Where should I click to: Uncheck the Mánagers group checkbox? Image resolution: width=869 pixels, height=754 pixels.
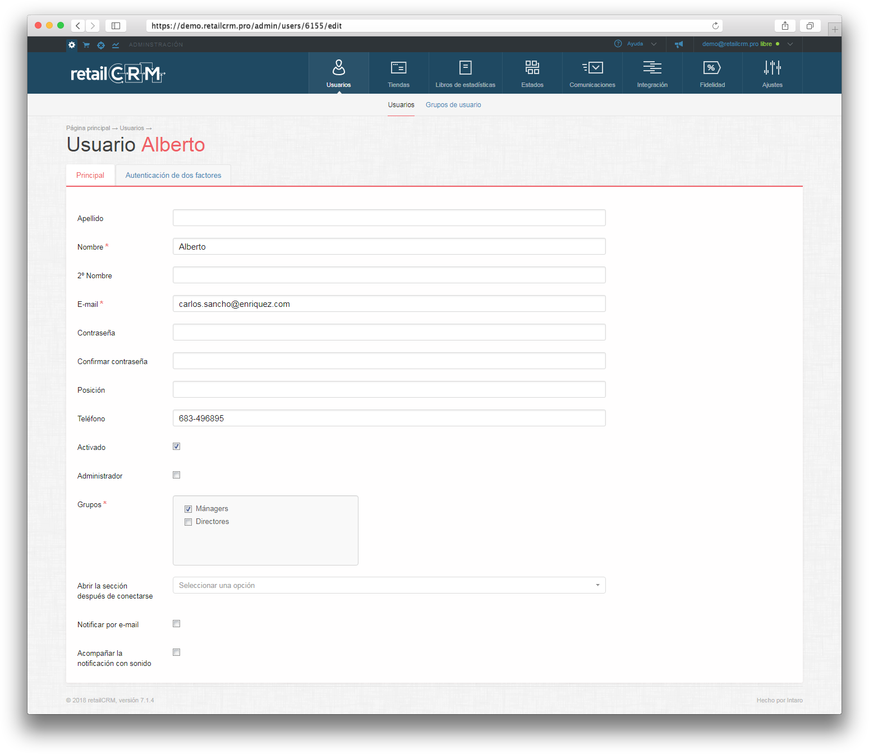[188, 509]
